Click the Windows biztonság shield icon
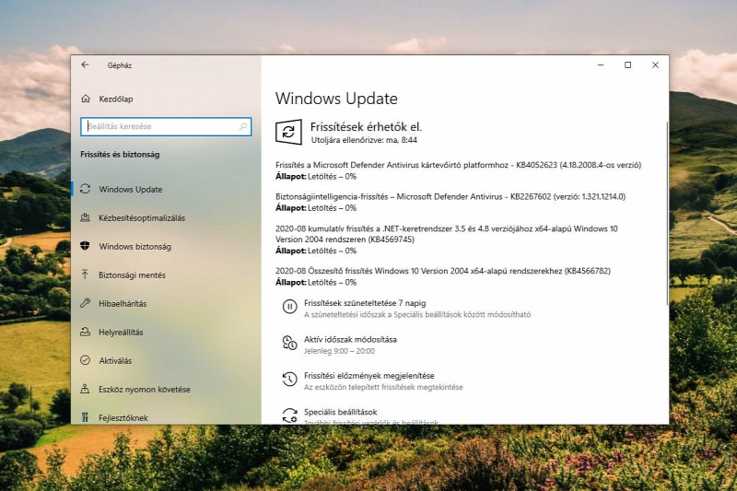Viewport: 737px width, 491px height. tap(85, 246)
